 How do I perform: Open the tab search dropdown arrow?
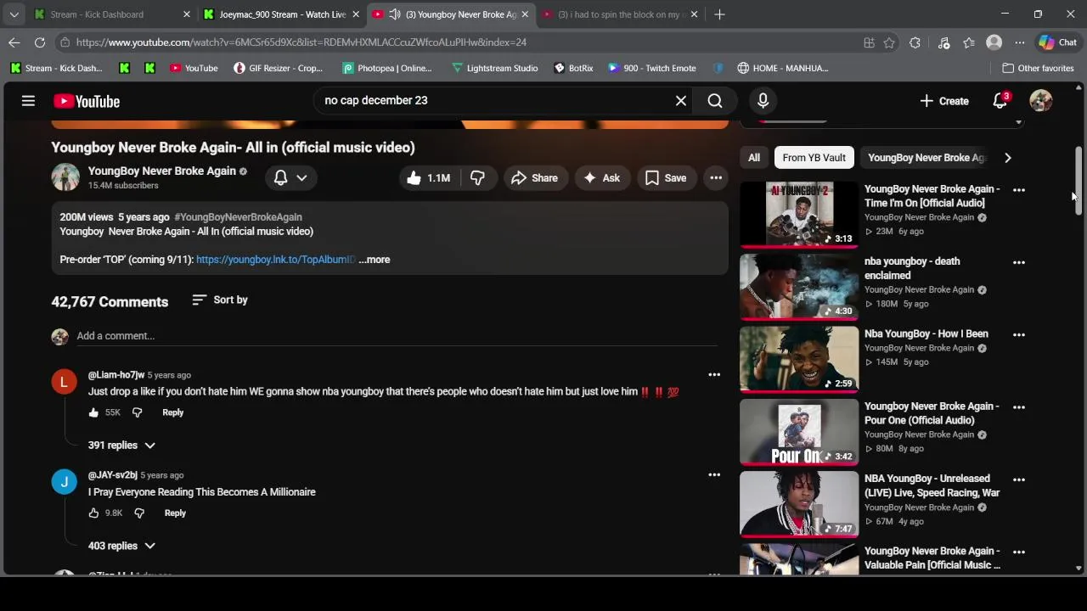point(14,14)
